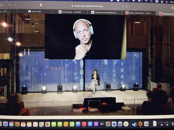Open Safari from the Dock
The width and height of the screenshot is (174, 130).
point(5,124)
